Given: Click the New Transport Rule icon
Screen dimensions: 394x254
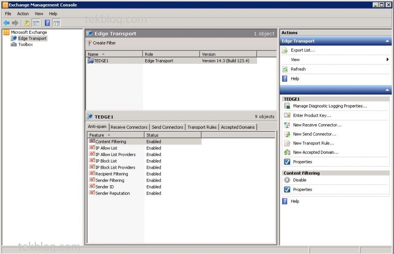Looking at the screenshot, I should point(287,143).
